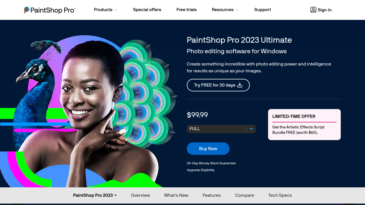Click the Sign in user profile icon
The height and width of the screenshot is (205, 365).
[313, 10]
